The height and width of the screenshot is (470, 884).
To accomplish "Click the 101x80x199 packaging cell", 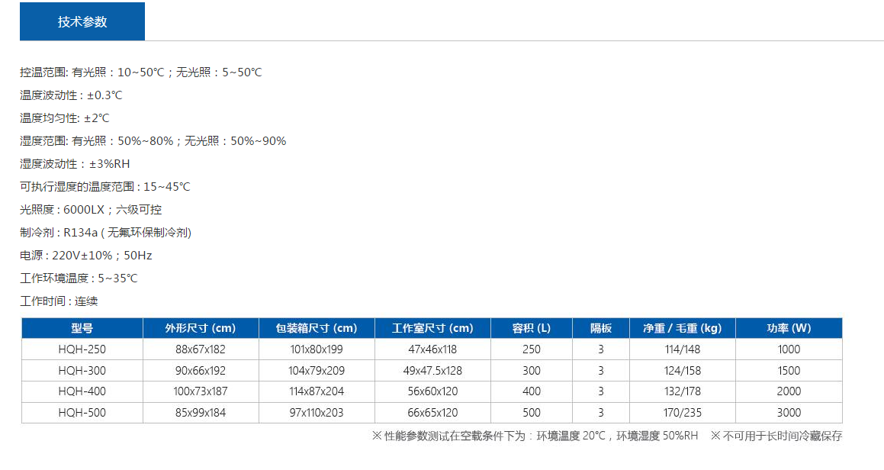I will pos(317,349).
